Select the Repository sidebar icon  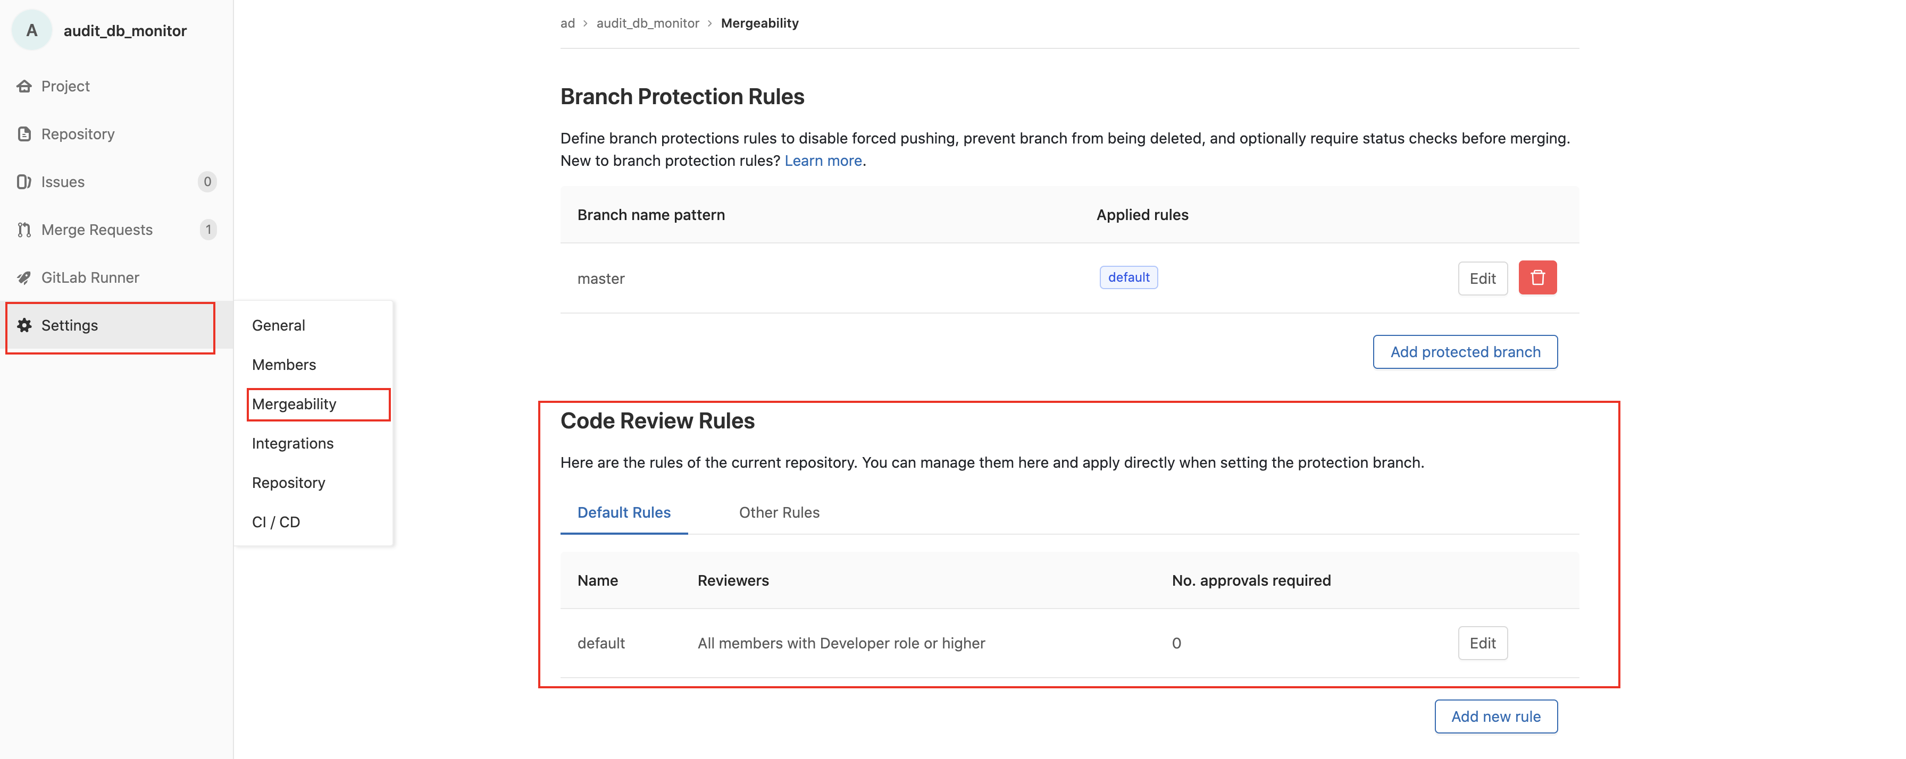point(24,134)
